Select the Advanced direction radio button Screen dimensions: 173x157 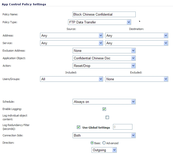pos(104,143)
